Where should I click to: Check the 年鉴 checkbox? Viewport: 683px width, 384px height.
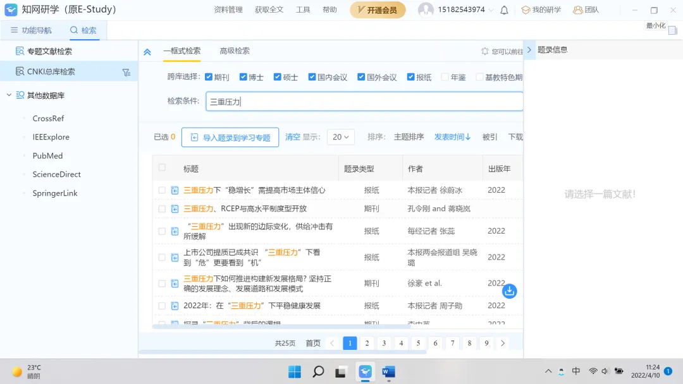coord(445,77)
